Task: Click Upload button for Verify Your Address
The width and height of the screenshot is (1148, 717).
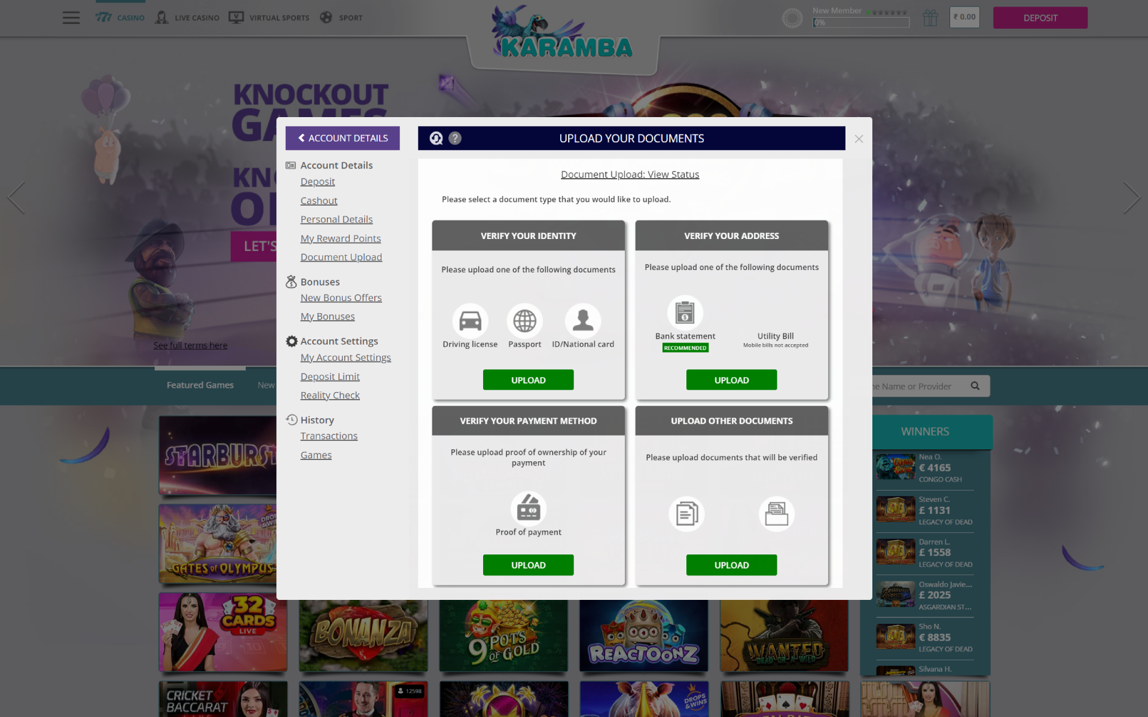Action: pos(731,379)
